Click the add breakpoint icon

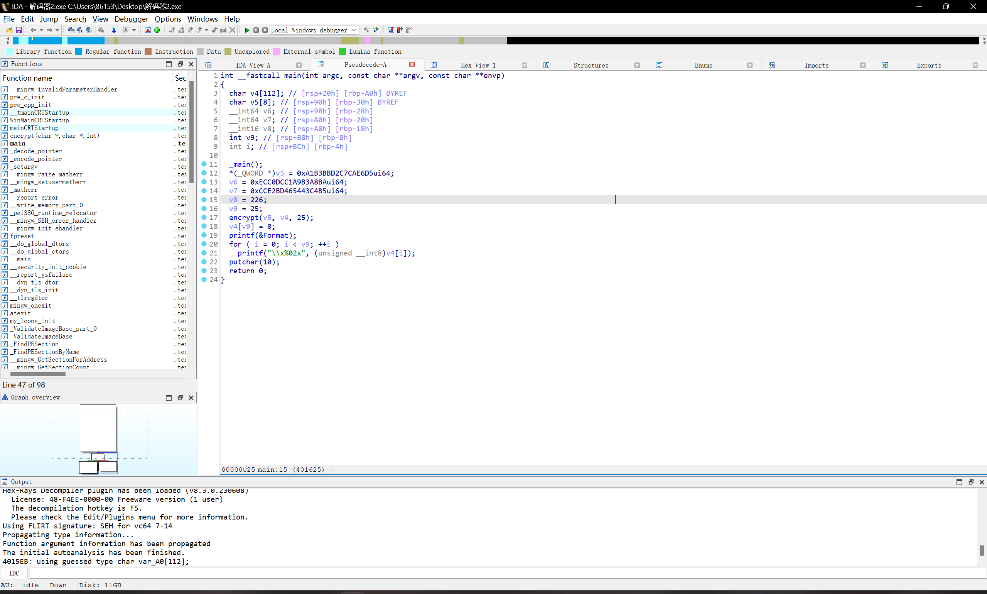[x=400, y=30]
